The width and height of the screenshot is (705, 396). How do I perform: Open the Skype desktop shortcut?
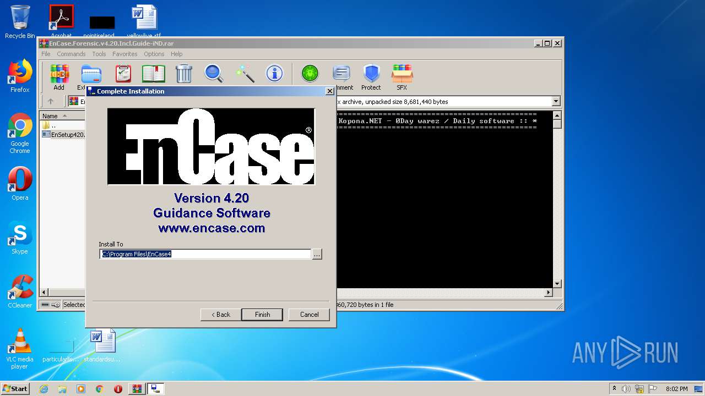point(20,238)
